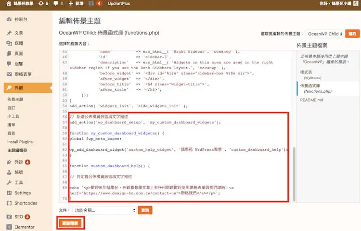This screenshot has height=231, width=361.
Task: Open the comments bubble icon in admin bar
Action: pos(55,4)
